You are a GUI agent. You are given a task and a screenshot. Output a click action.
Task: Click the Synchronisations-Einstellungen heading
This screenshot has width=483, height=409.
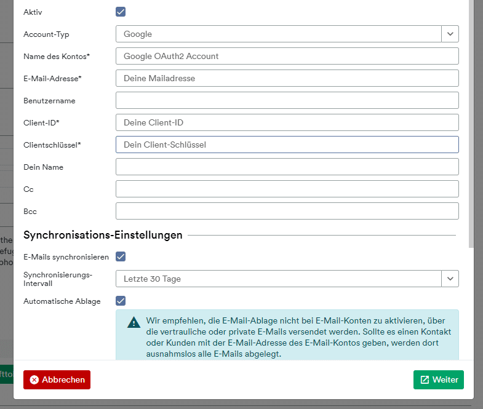[x=103, y=235]
